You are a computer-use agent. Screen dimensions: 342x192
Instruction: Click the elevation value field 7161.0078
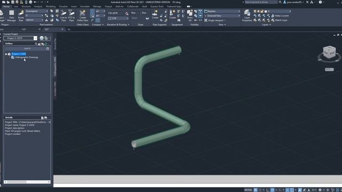(x=116, y=13)
